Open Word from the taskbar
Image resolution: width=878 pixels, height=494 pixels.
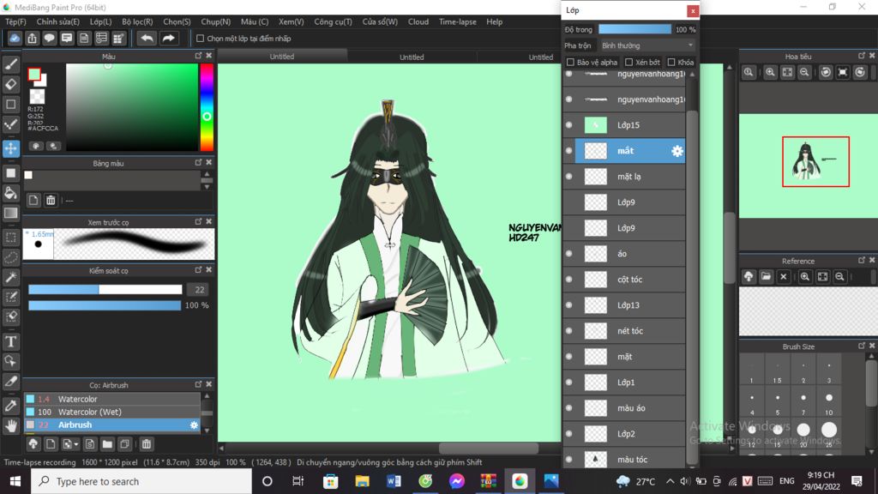pos(394,481)
